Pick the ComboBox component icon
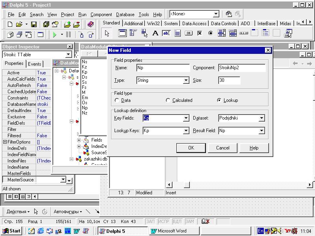Viewport: 315px width, 236px height. click(233, 33)
